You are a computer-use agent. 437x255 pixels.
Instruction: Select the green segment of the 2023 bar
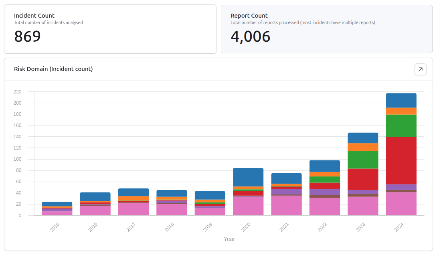pyautogui.click(x=363, y=160)
